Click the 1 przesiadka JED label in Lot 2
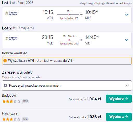This screenshot has height=122, width=133. [69, 44]
